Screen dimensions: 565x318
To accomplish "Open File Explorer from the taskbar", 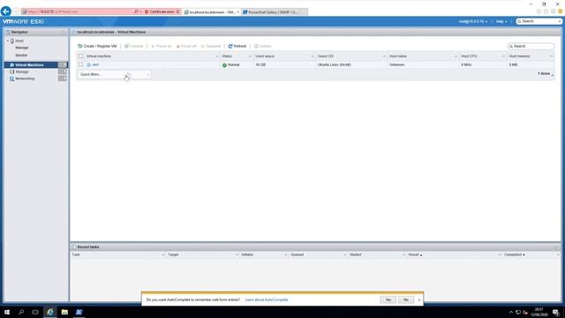I will pos(64,312).
